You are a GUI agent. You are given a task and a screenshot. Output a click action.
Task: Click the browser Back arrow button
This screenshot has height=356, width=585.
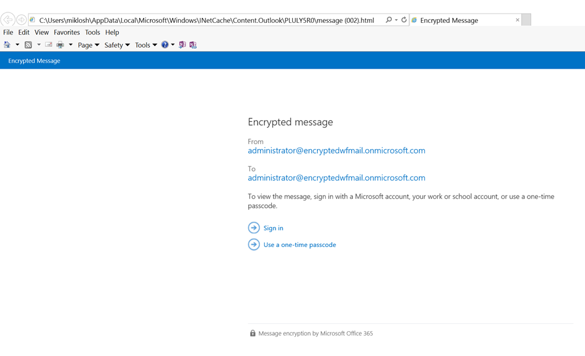pyautogui.click(x=8, y=20)
